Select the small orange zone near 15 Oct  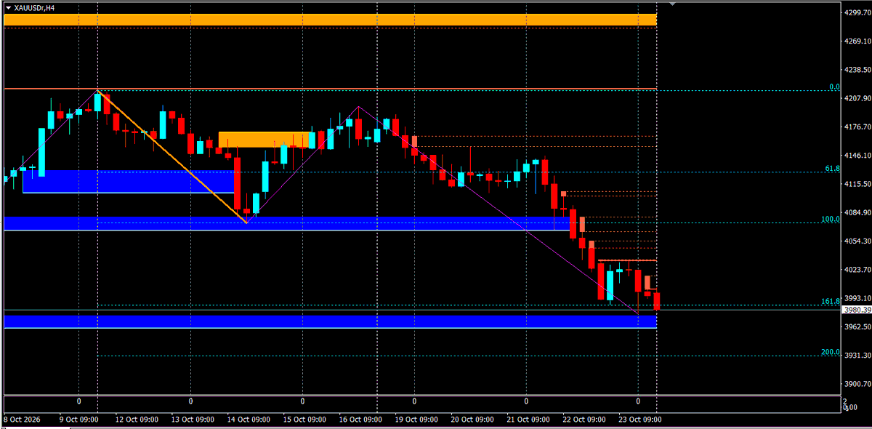pyautogui.click(x=265, y=140)
